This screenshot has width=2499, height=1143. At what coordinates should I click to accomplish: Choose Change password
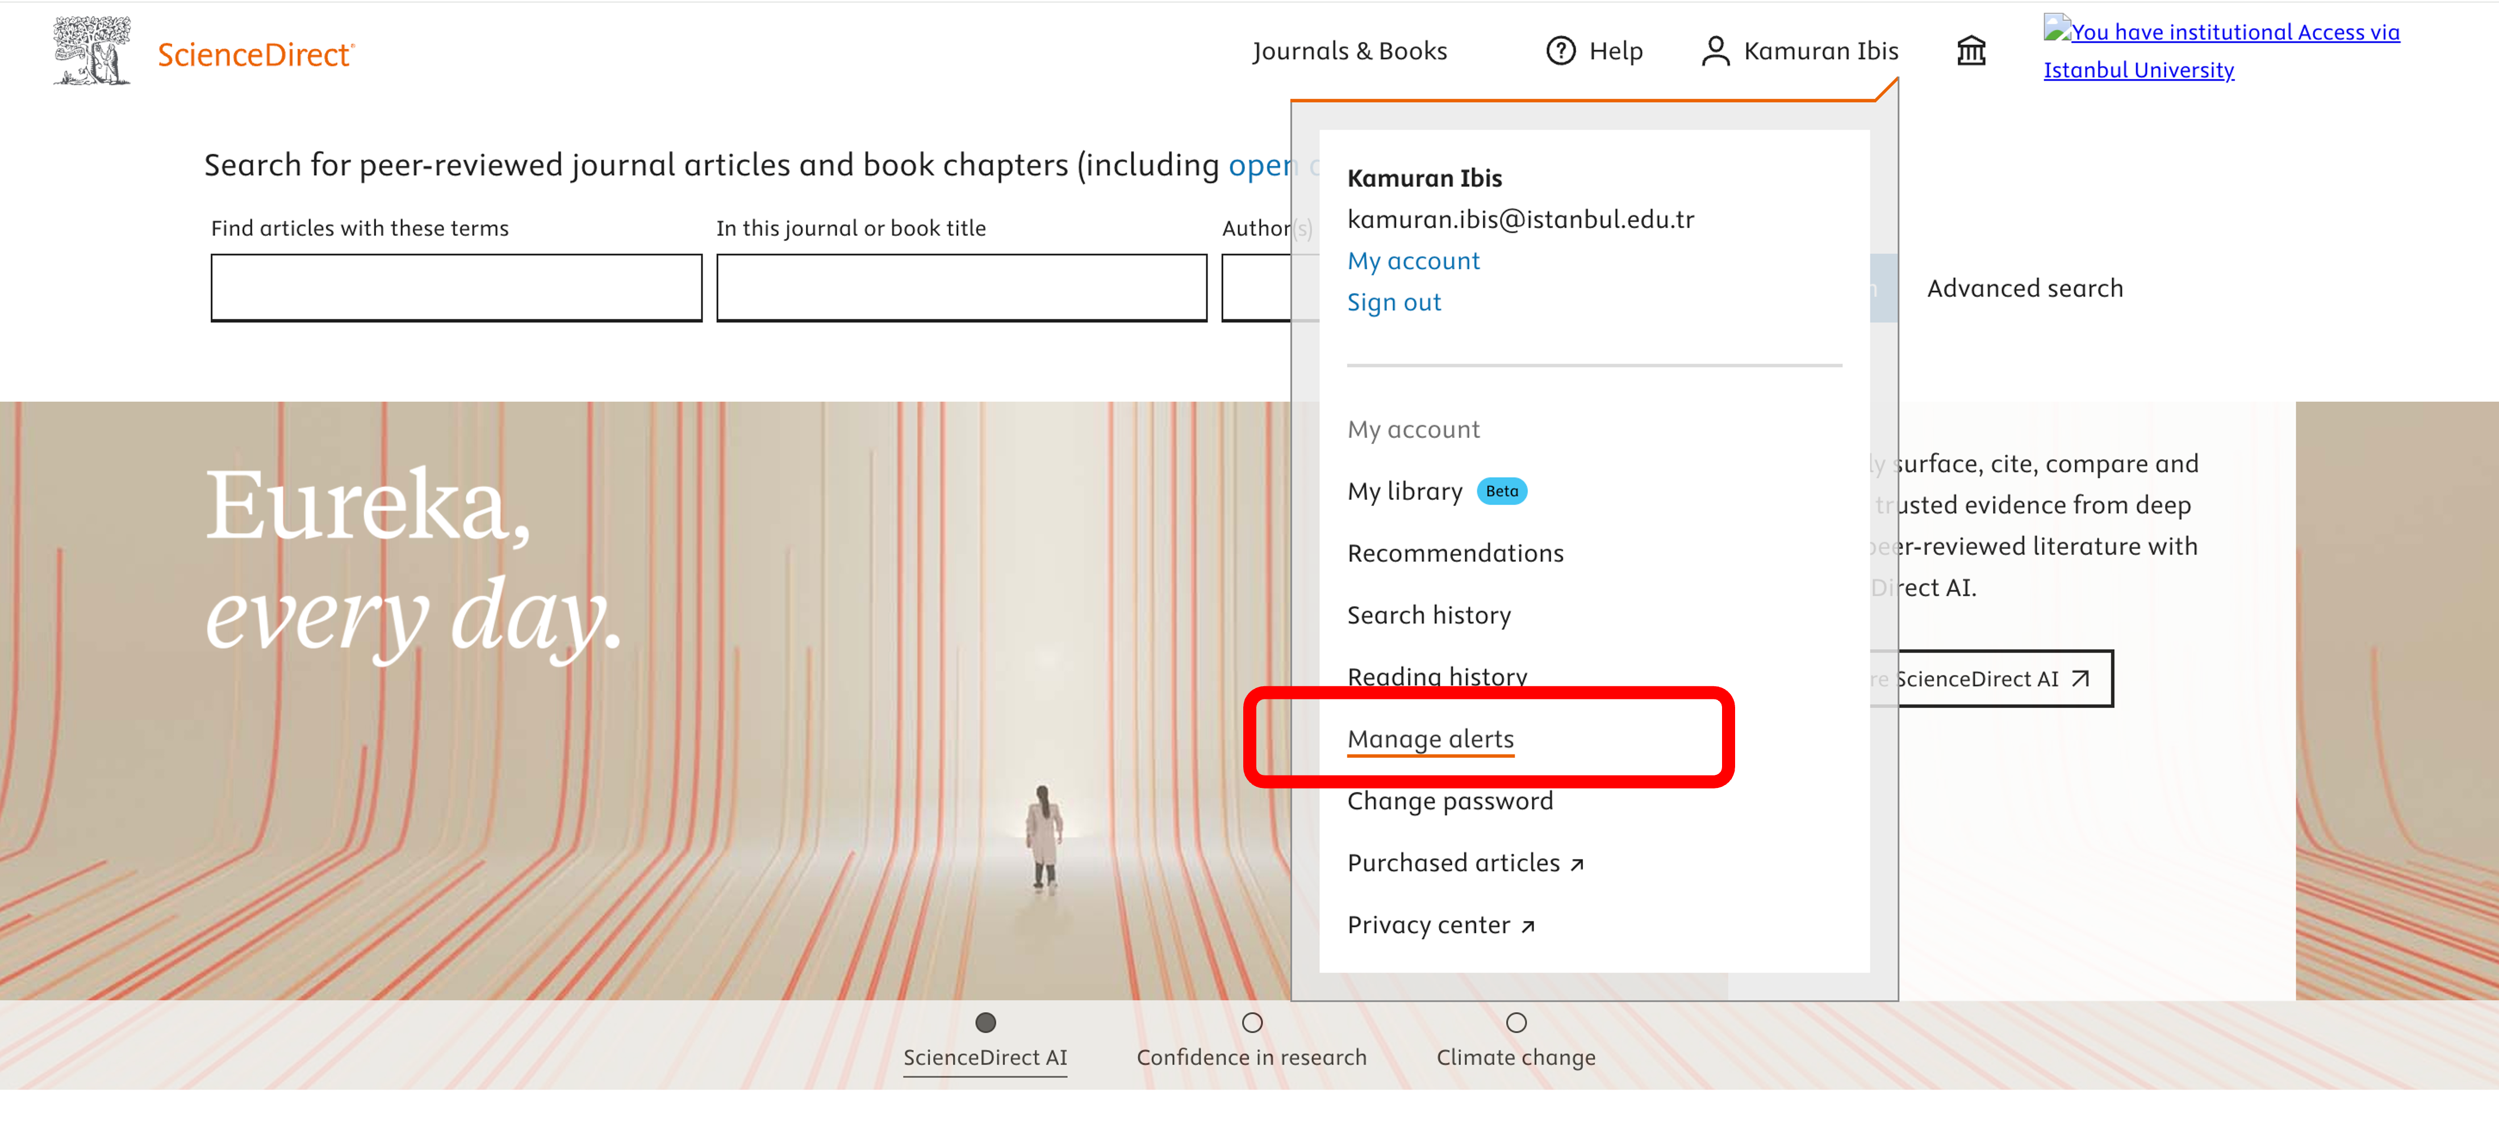[x=1449, y=802]
